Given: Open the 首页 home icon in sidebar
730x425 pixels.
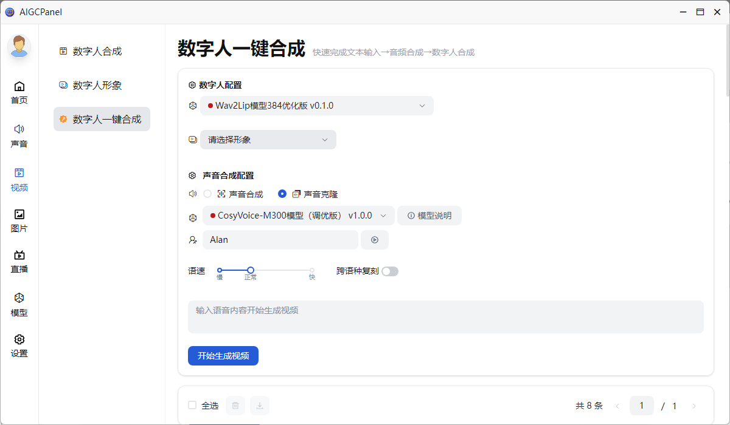Looking at the screenshot, I should tap(19, 92).
